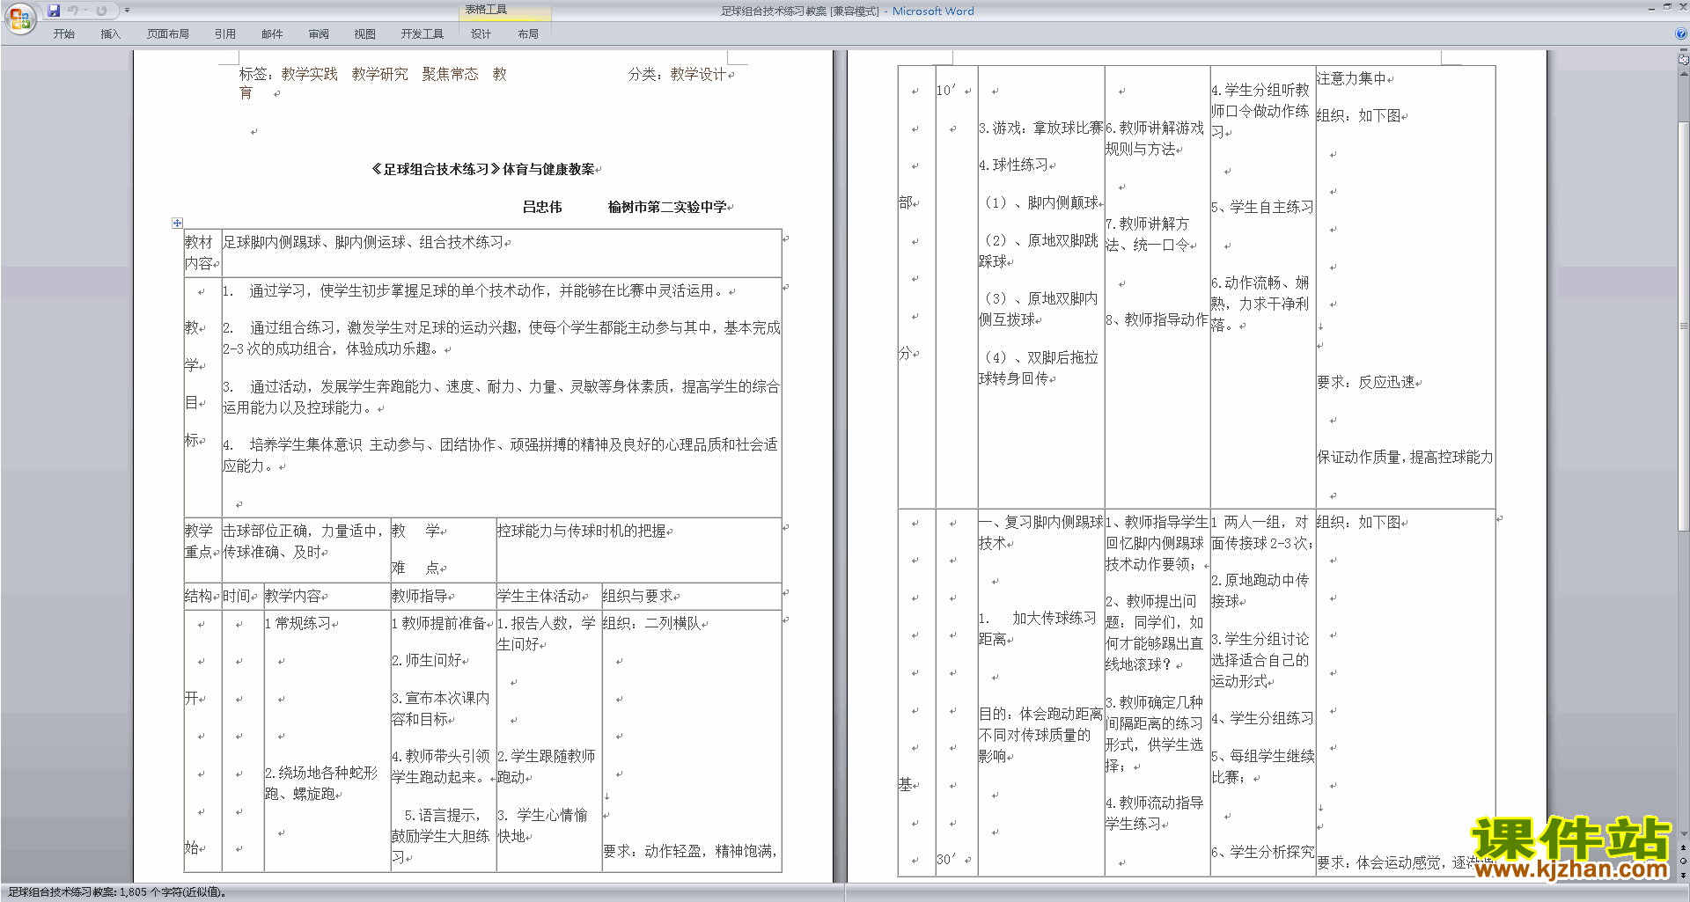Click the text 3.游戏：拿放球比赛 on page two
The height and width of the screenshot is (902, 1690).
click(x=1040, y=128)
